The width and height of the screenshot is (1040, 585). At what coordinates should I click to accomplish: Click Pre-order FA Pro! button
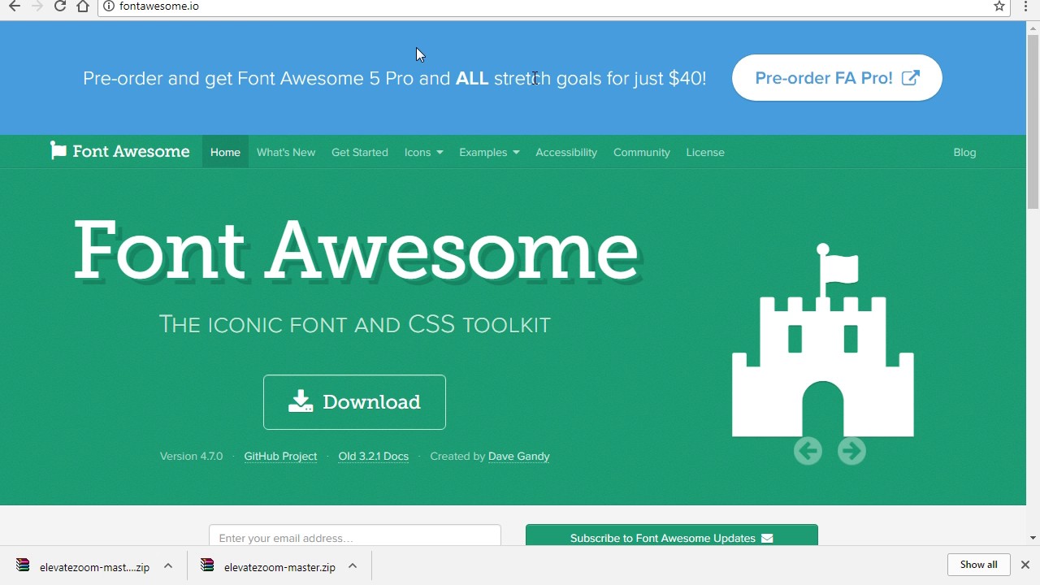coord(837,78)
